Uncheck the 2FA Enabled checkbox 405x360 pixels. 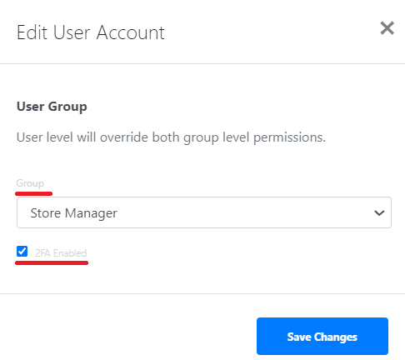22,252
